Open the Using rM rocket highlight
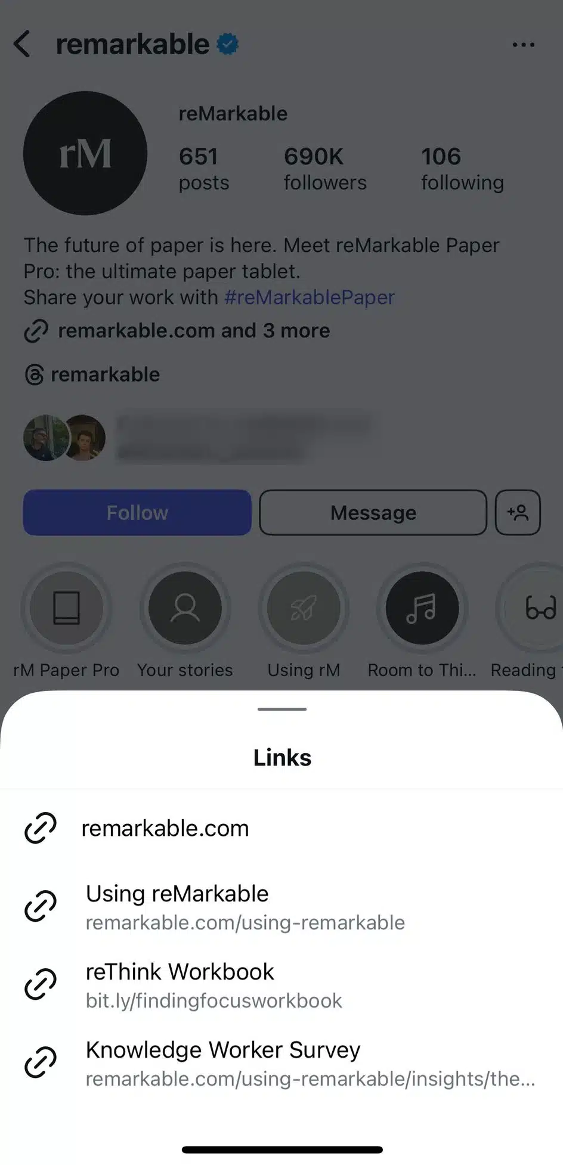 pos(304,608)
